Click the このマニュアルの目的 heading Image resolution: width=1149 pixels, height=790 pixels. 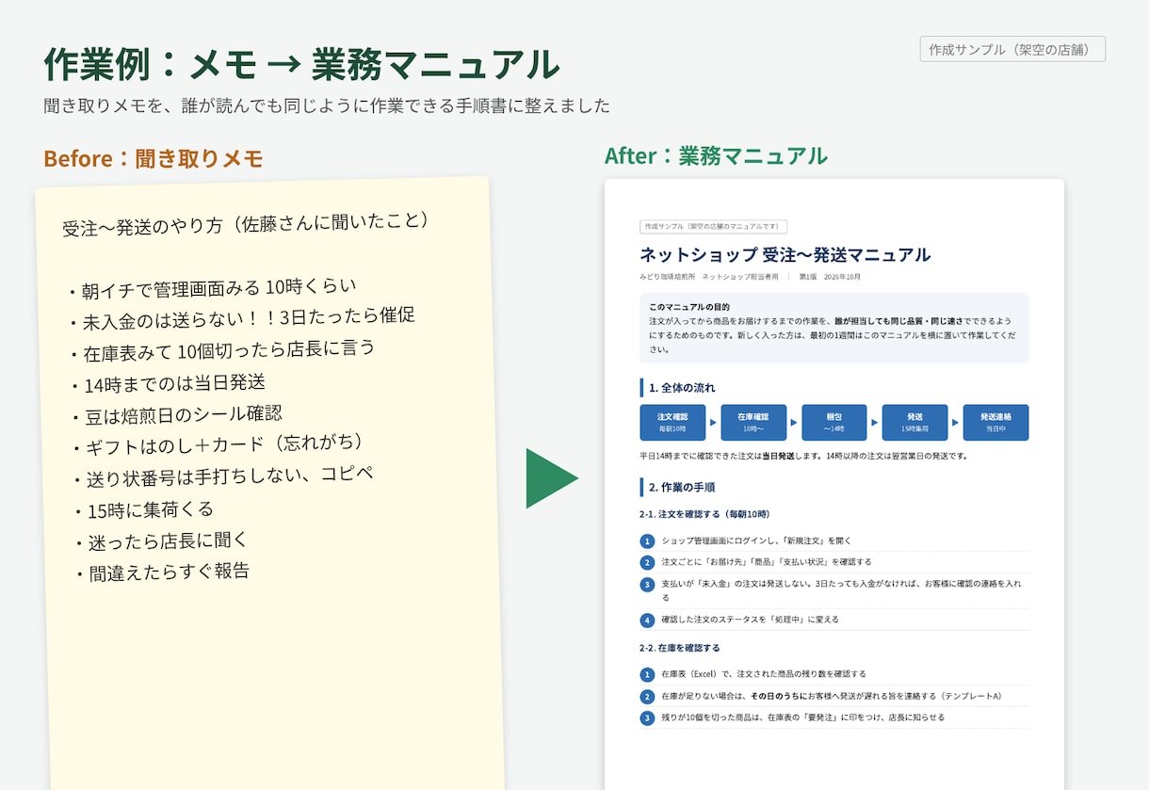(689, 307)
